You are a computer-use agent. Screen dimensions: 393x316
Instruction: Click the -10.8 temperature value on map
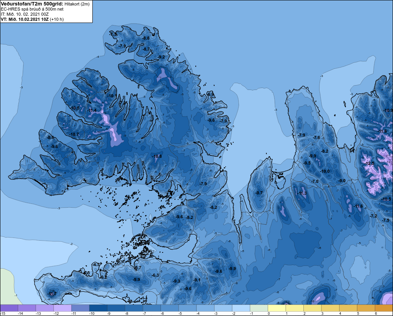click(x=157, y=157)
